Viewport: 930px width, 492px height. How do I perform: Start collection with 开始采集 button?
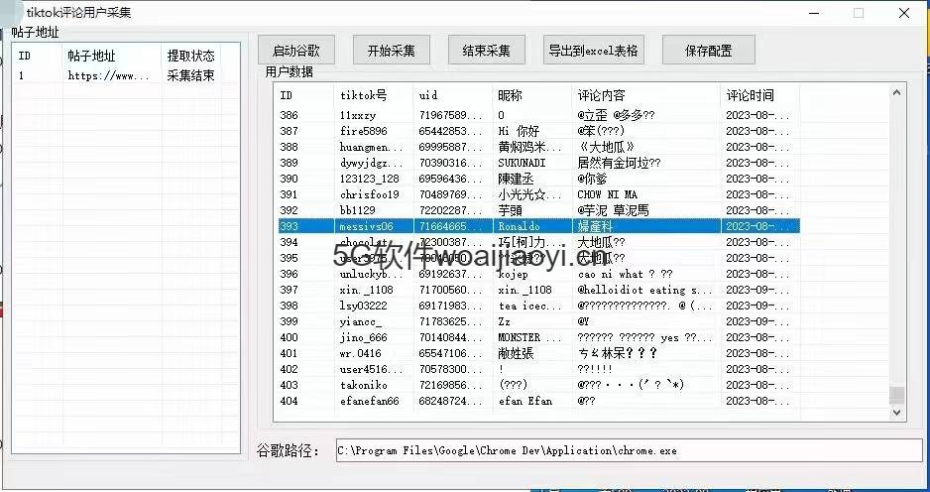pyautogui.click(x=391, y=51)
